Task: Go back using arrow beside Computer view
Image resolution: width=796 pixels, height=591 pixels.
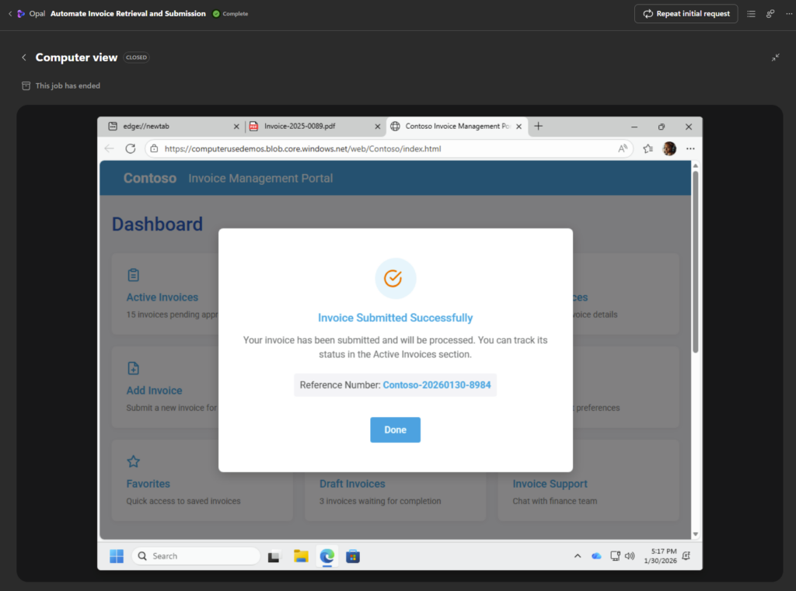Action: (24, 57)
